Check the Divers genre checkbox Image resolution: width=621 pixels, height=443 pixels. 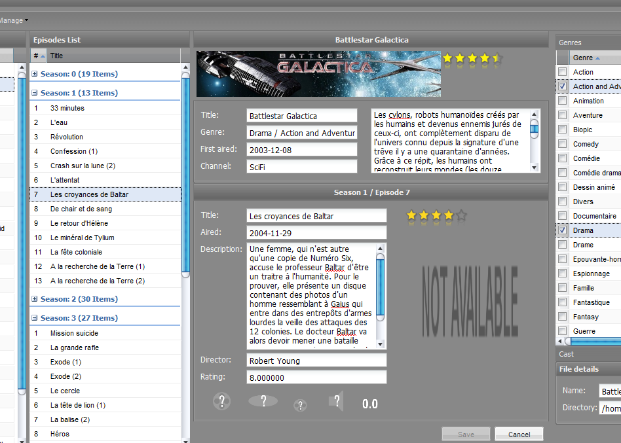[563, 202]
